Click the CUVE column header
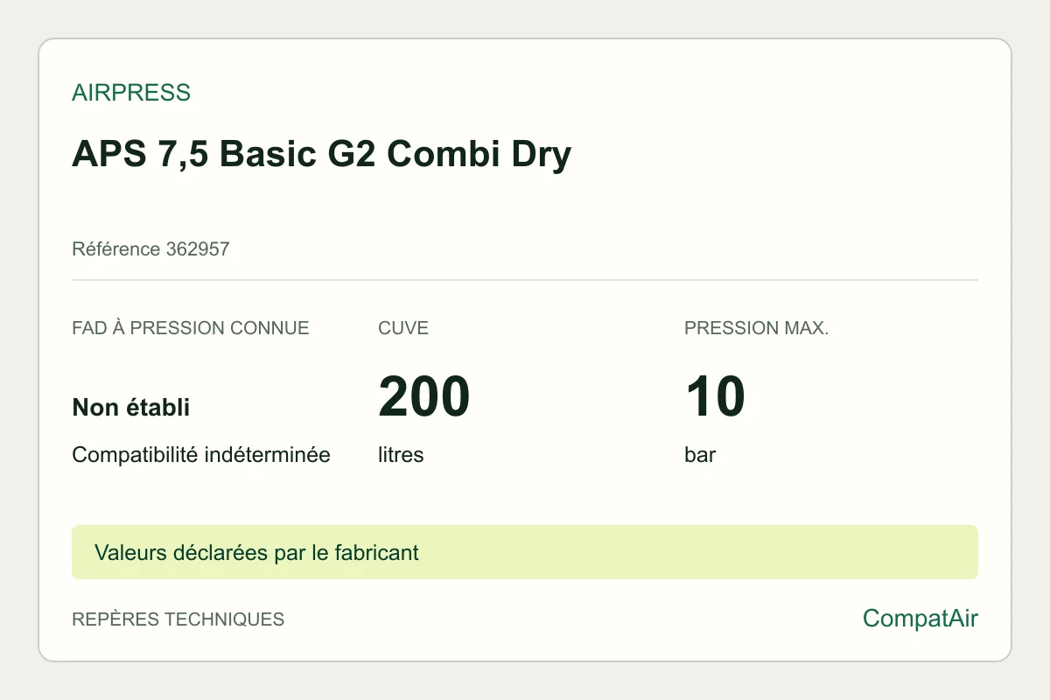 pos(403,329)
